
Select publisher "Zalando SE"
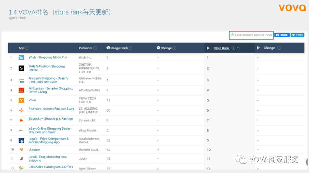click(x=87, y=120)
